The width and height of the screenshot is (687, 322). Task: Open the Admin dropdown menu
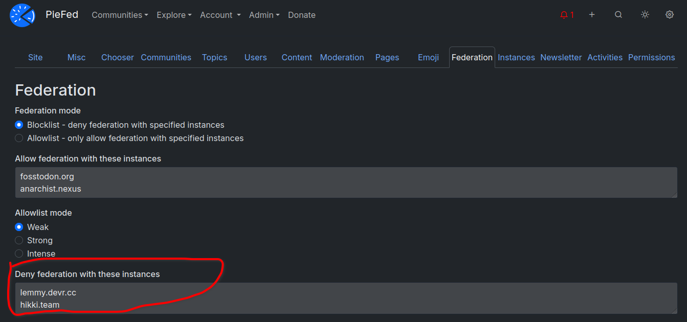point(264,15)
